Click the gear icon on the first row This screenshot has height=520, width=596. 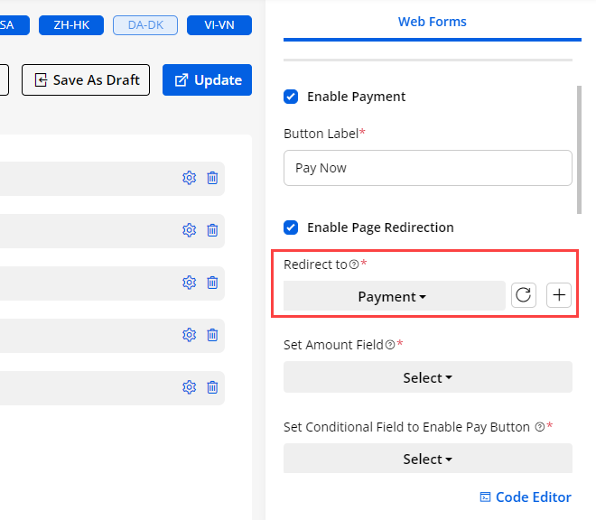(x=189, y=178)
